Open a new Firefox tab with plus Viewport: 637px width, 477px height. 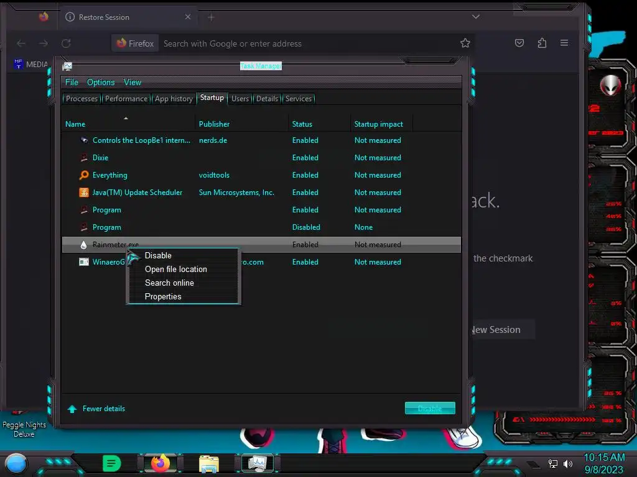click(x=211, y=17)
